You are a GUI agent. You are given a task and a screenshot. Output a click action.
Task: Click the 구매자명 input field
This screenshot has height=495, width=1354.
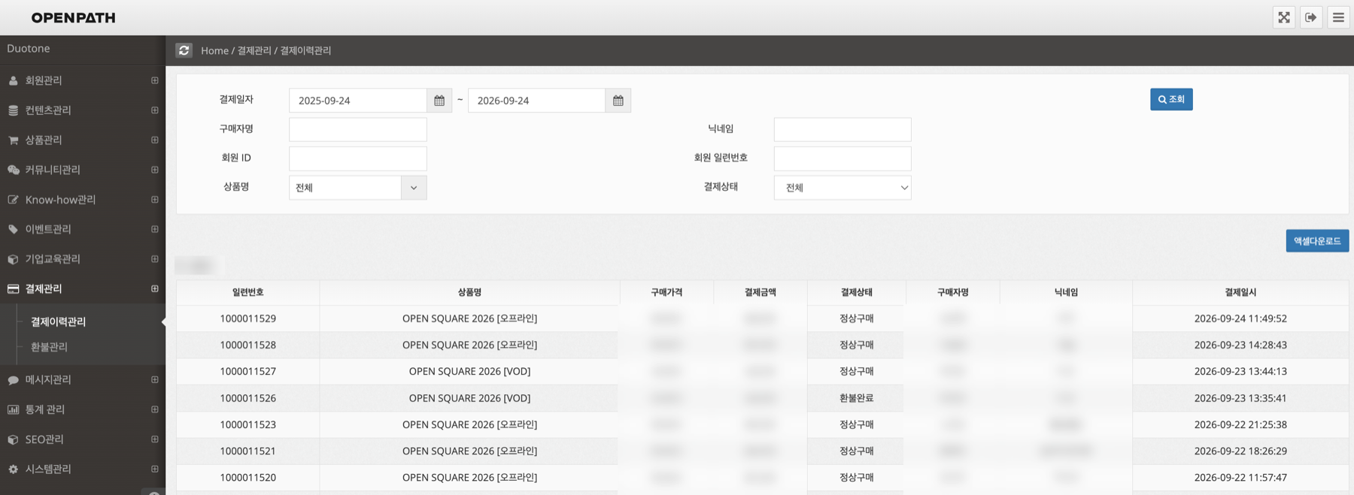click(358, 129)
